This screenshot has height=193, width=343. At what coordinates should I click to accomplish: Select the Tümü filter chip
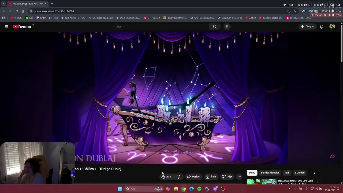(252, 173)
